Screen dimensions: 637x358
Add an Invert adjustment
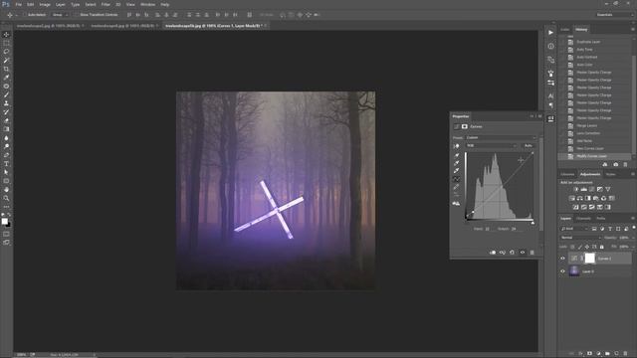575,207
